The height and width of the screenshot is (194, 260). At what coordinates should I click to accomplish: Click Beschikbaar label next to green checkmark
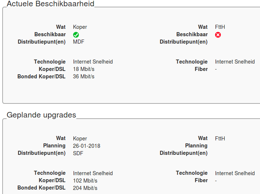pos(50,34)
